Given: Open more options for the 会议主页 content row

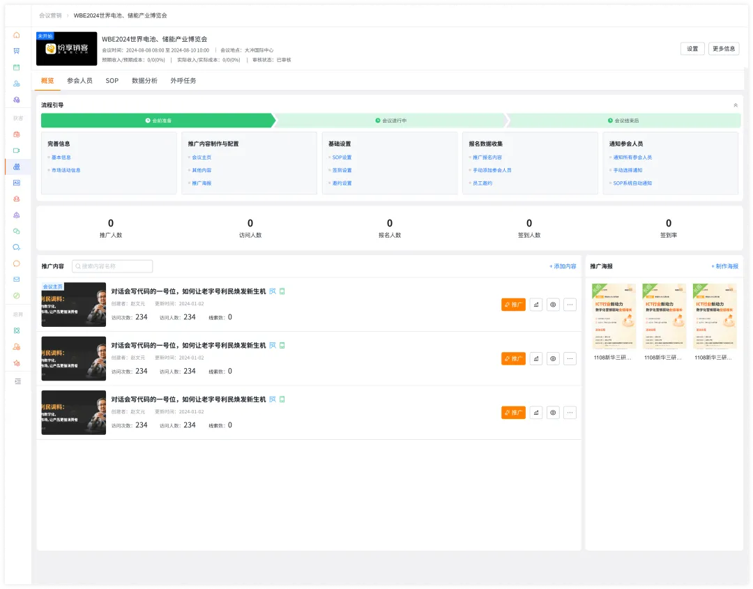Looking at the screenshot, I should (x=570, y=305).
